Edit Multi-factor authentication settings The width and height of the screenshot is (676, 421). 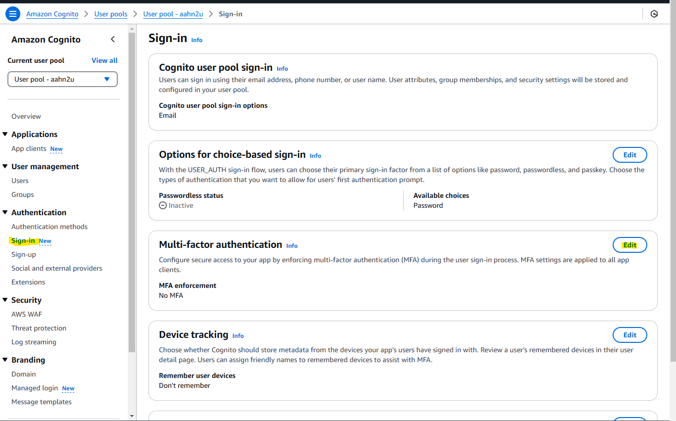pyautogui.click(x=629, y=244)
